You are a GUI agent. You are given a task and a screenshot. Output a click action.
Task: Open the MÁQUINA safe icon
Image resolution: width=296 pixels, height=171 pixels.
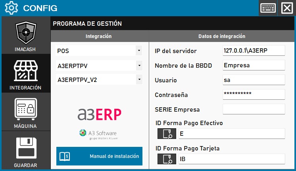pos(26,109)
